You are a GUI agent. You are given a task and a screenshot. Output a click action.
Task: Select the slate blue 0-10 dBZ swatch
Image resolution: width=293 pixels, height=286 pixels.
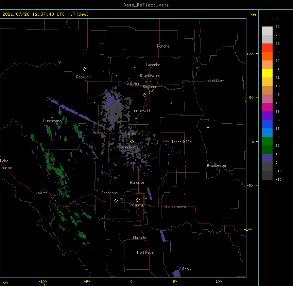click(x=267, y=158)
